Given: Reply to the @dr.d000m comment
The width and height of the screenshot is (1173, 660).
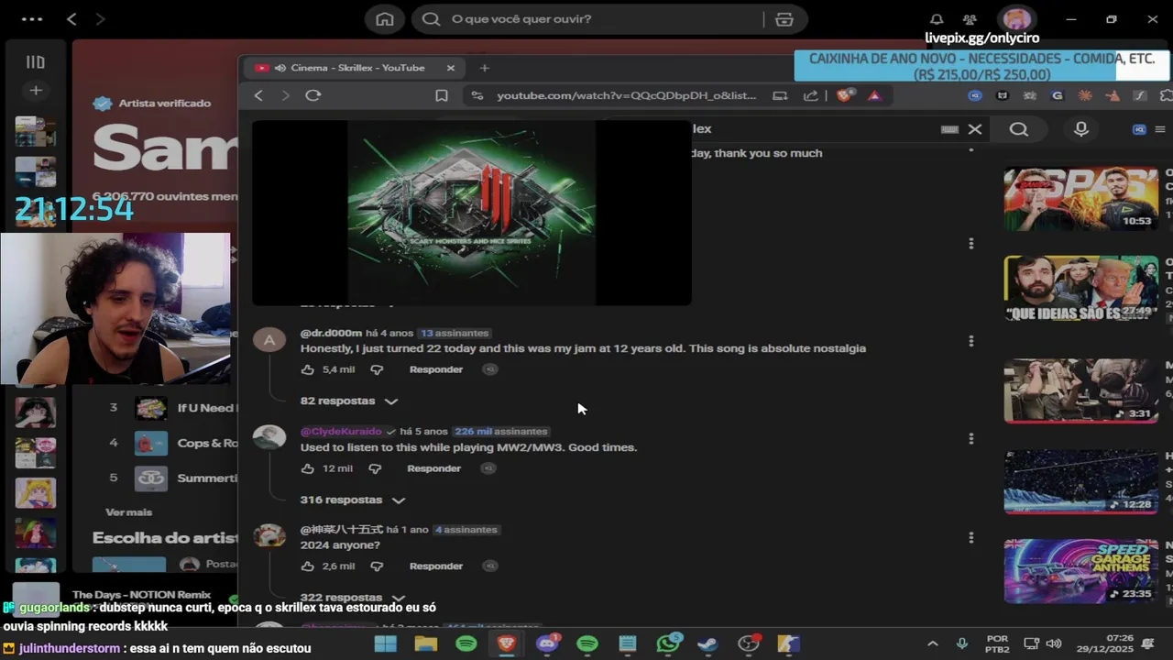Looking at the screenshot, I should [x=435, y=369].
